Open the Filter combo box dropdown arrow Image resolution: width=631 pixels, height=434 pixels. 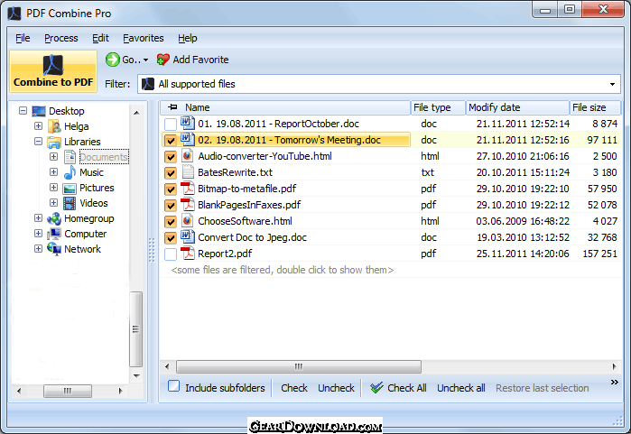pyautogui.click(x=612, y=84)
